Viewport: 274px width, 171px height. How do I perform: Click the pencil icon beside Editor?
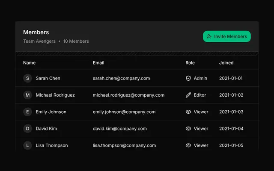coord(188,95)
